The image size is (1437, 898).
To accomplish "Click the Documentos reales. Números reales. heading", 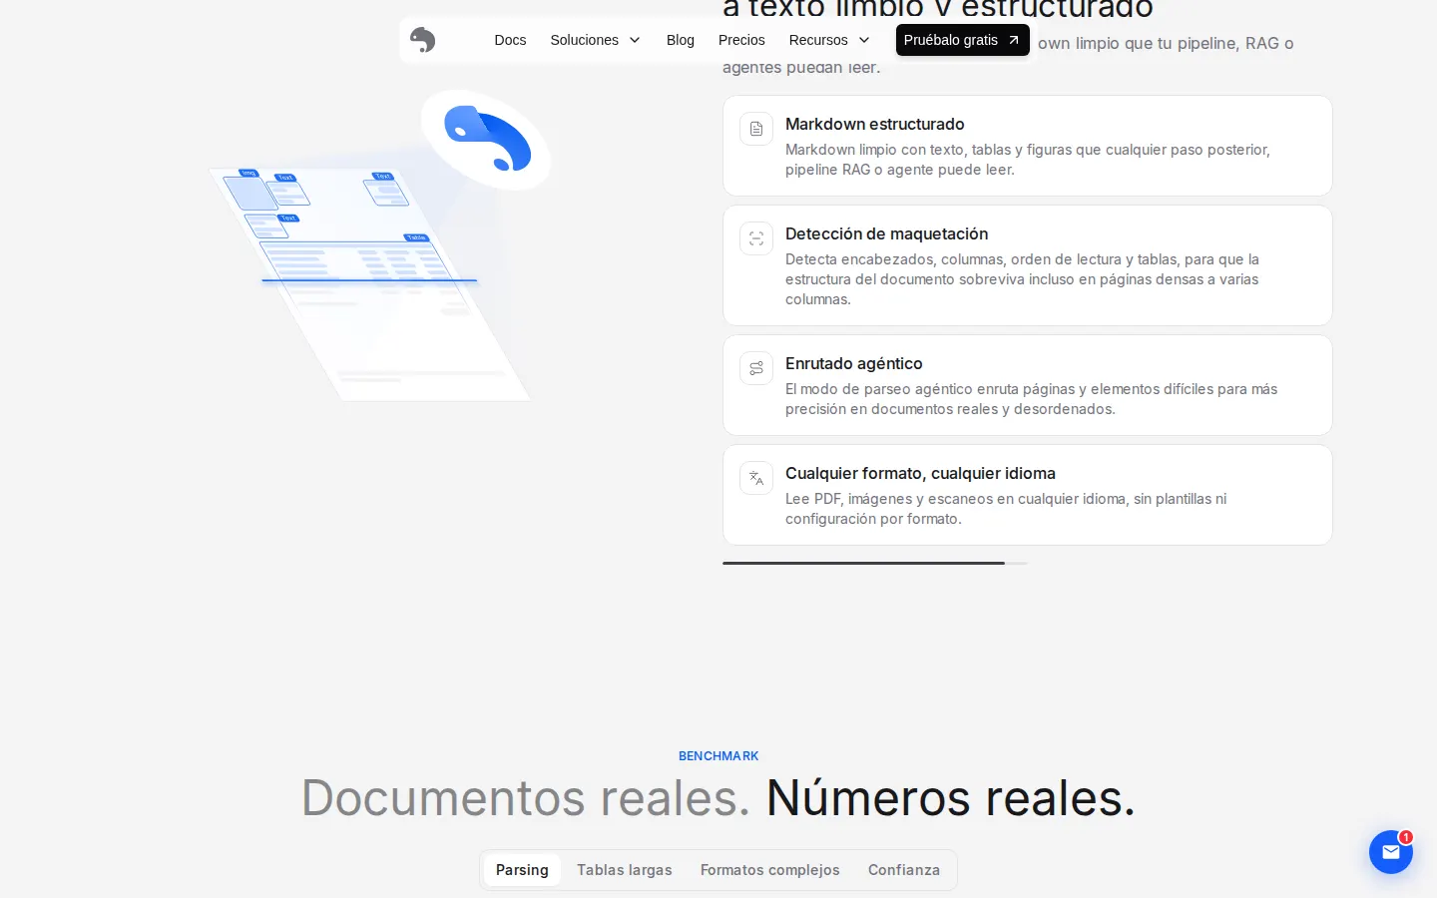I will [718, 798].
